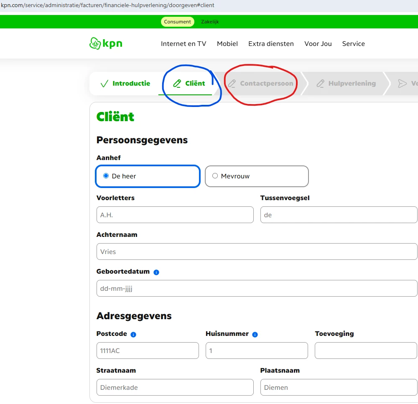
Task: Click the pencil icon on Contactpersoon step
Action: (232, 84)
